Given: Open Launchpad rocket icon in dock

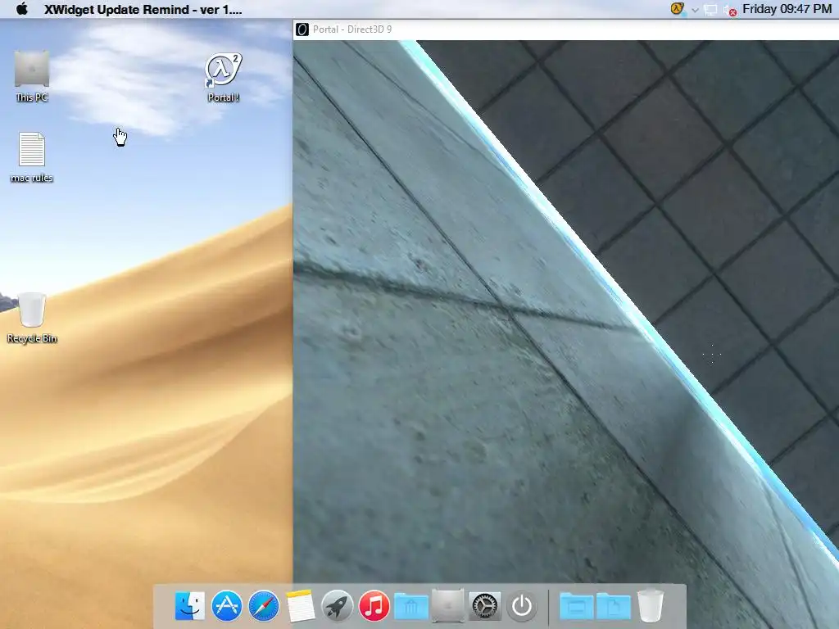Looking at the screenshot, I should point(337,606).
